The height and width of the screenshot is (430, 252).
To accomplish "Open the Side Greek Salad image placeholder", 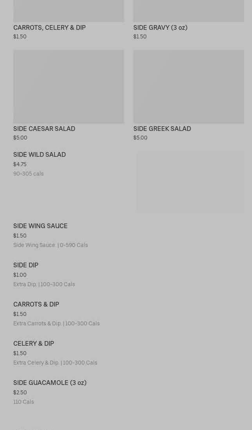I will pos(189,86).
